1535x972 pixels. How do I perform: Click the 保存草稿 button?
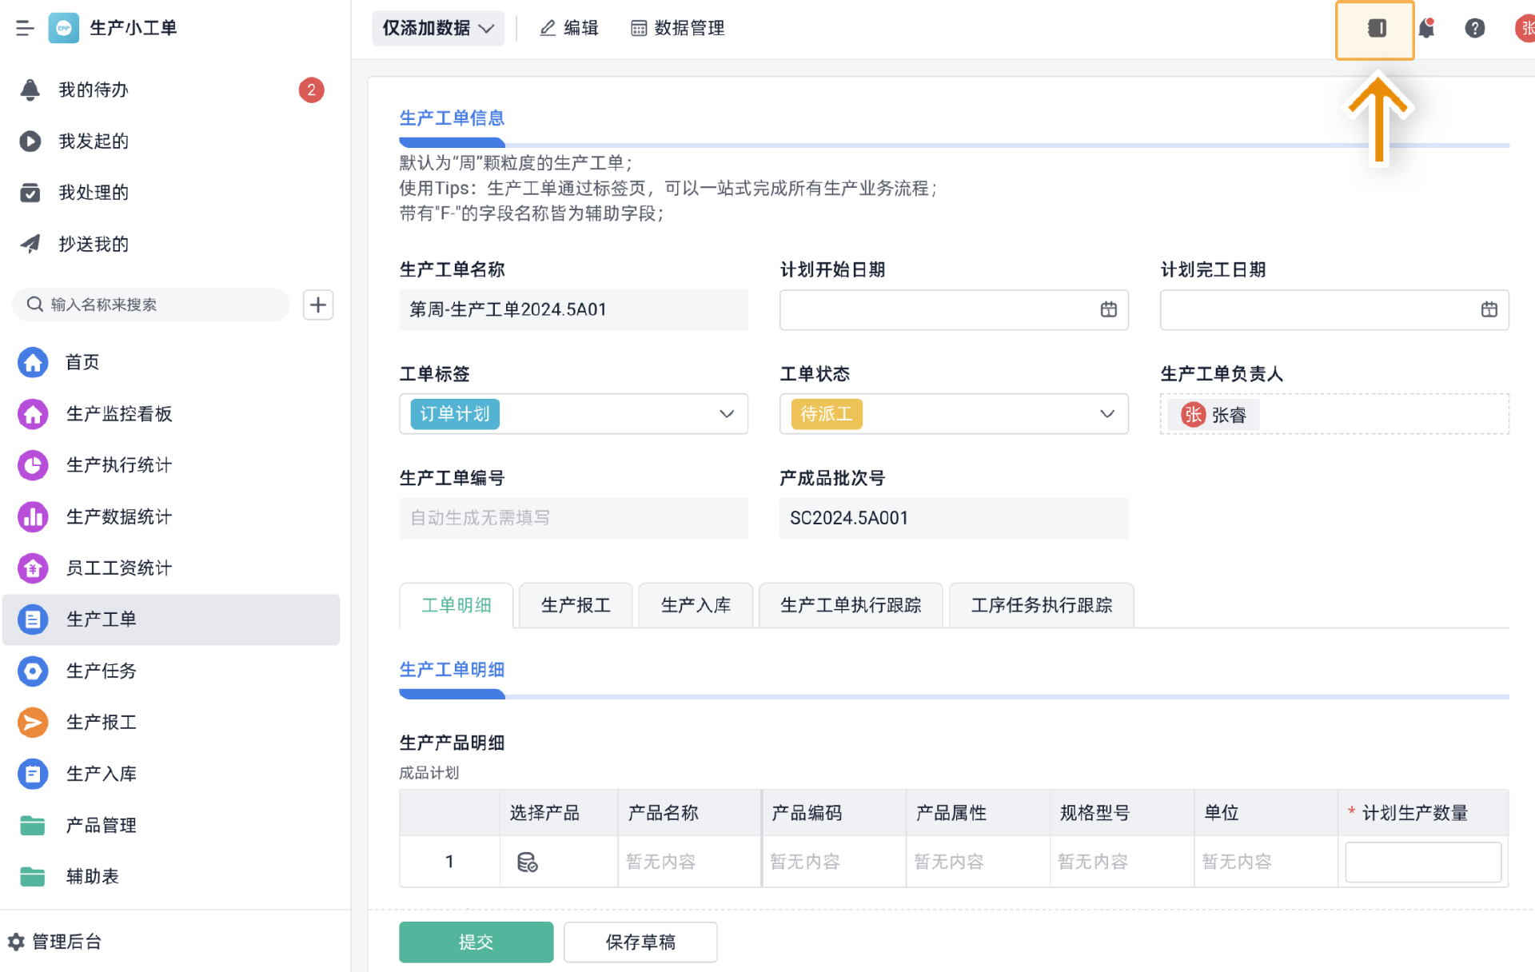pyautogui.click(x=640, y=942)
